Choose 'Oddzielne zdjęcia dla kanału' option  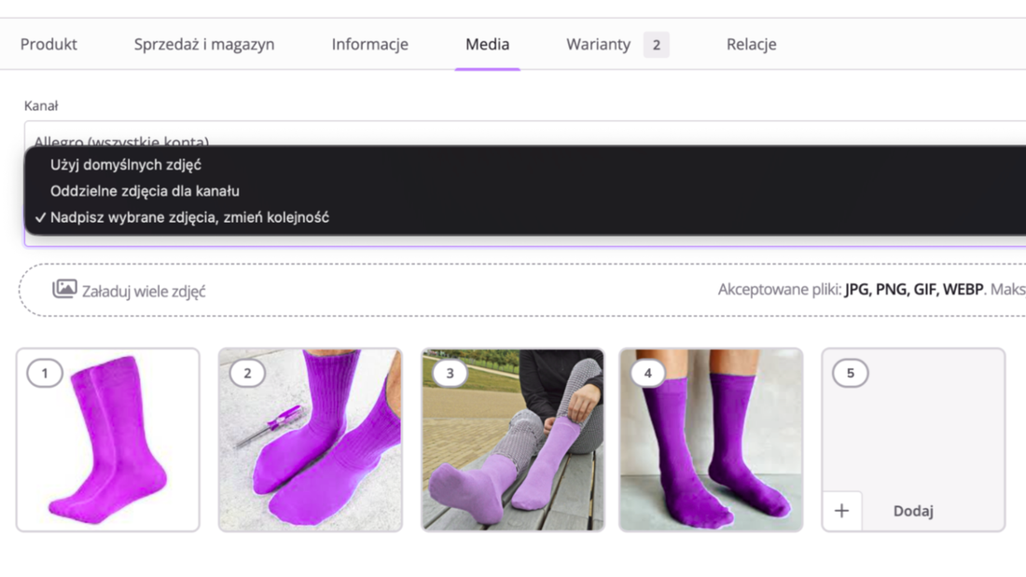click(145, 191)
